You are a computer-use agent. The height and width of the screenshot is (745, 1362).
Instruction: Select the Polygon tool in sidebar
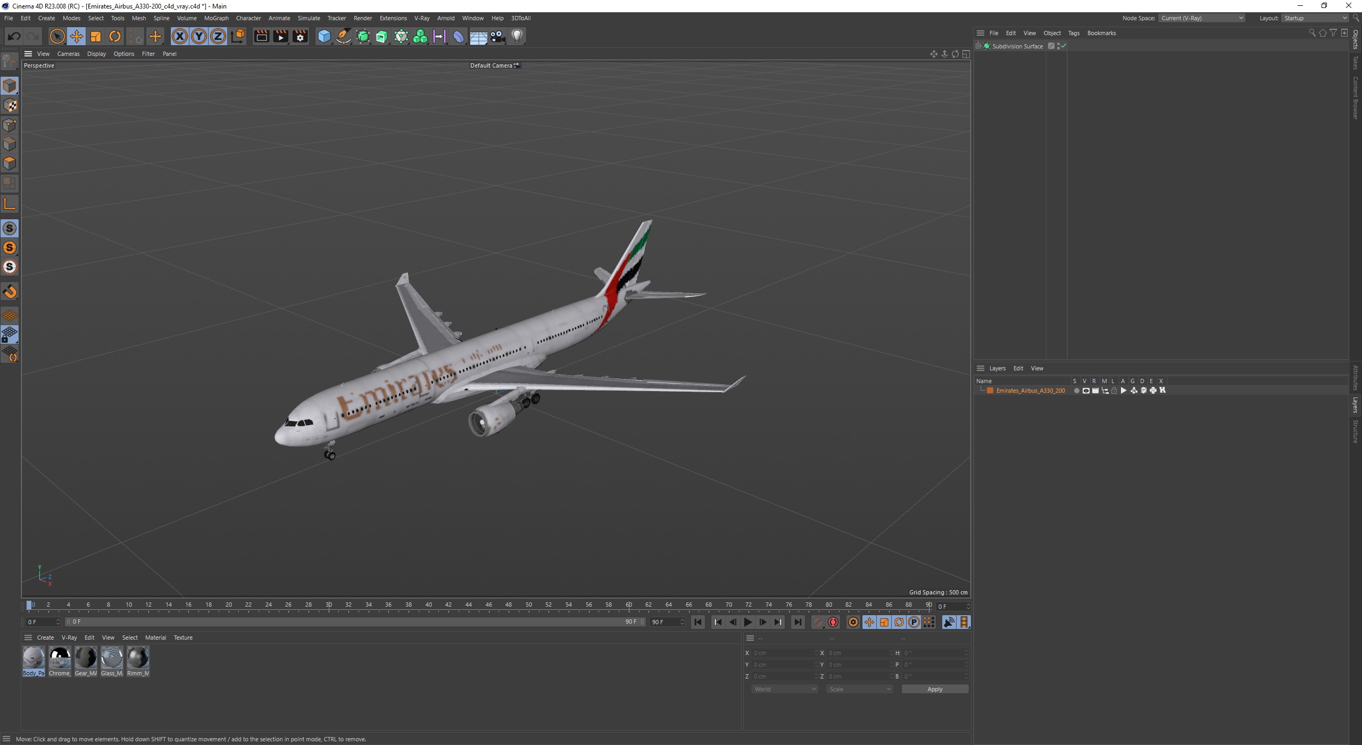pos(11,162)
